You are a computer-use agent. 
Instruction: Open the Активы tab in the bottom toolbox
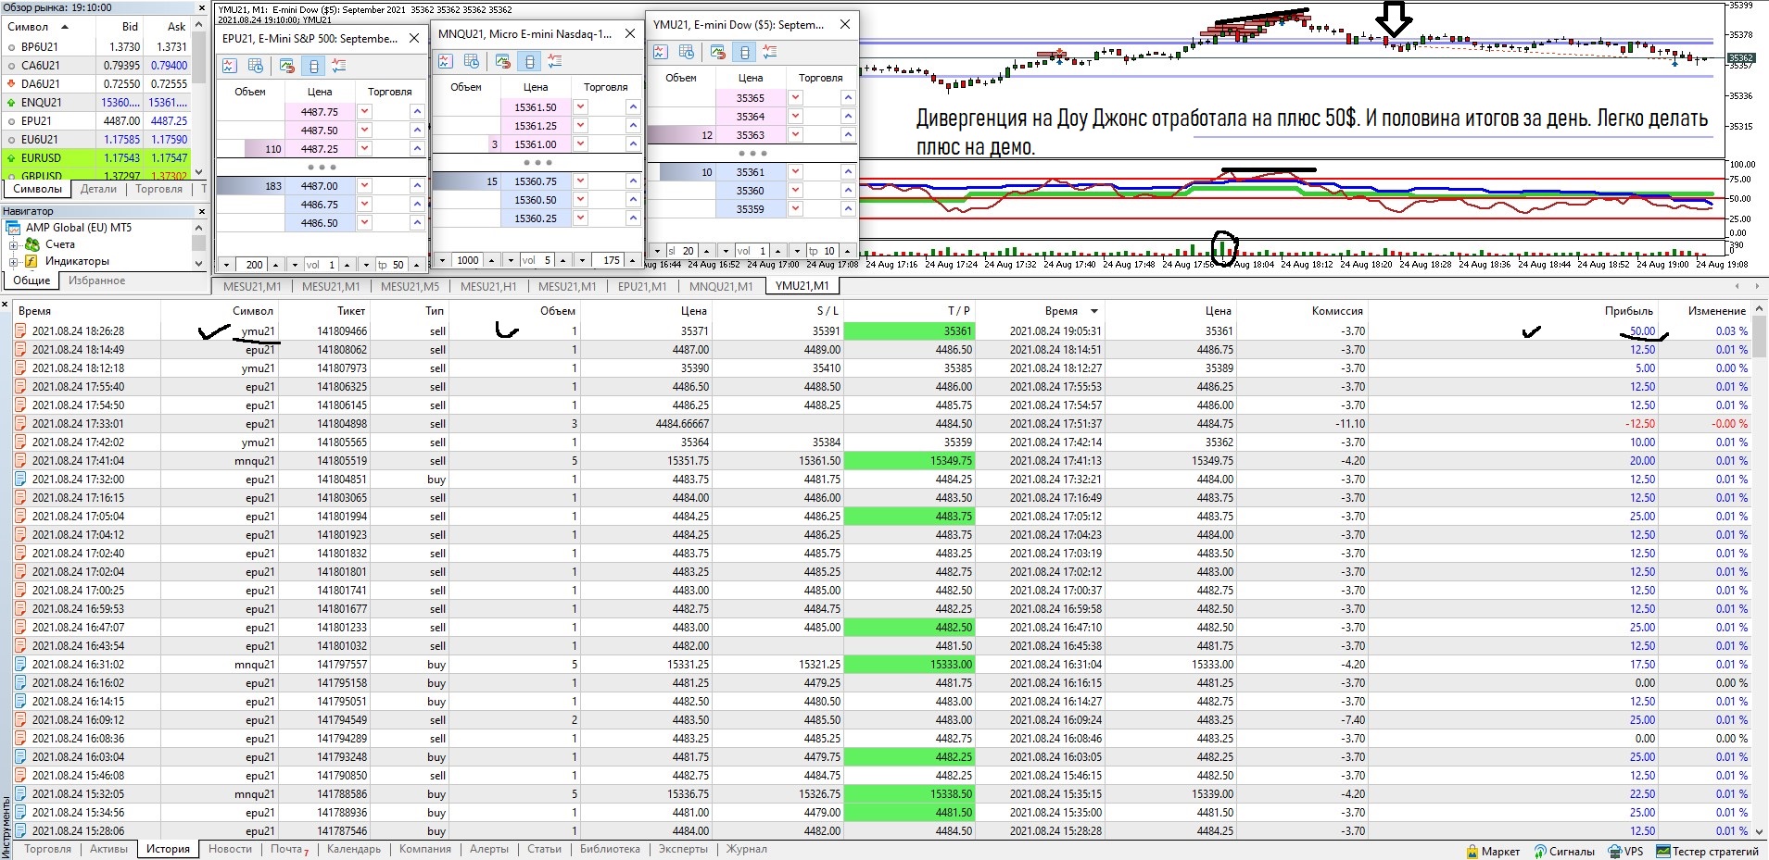108,849
